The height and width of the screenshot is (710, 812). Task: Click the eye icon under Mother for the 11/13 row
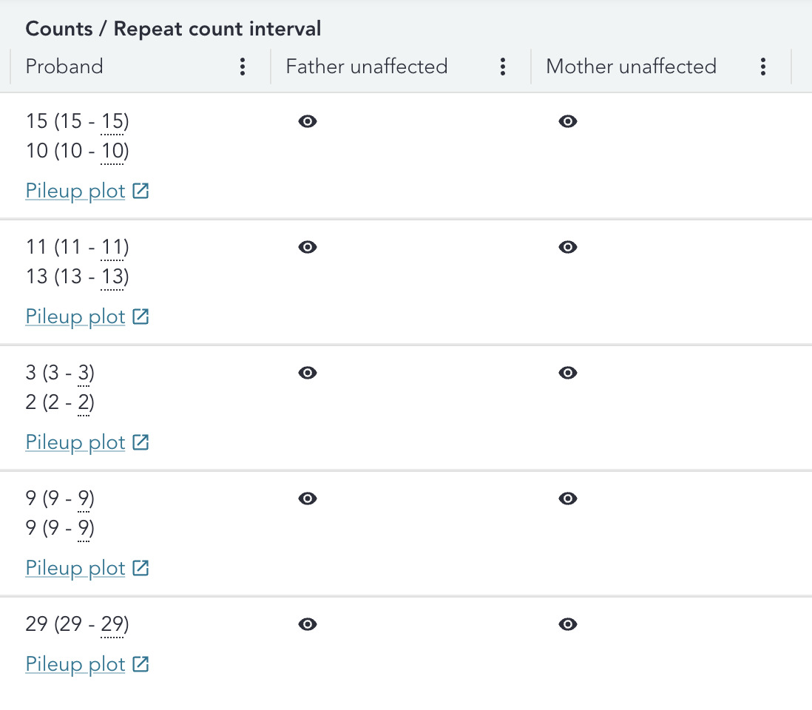pyautogui.click(x=567, y=246)
